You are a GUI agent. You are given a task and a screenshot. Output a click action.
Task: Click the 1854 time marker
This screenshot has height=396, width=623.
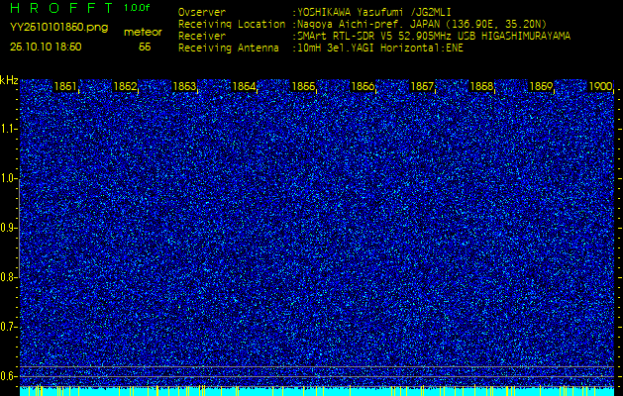click(x=244, y=86)
